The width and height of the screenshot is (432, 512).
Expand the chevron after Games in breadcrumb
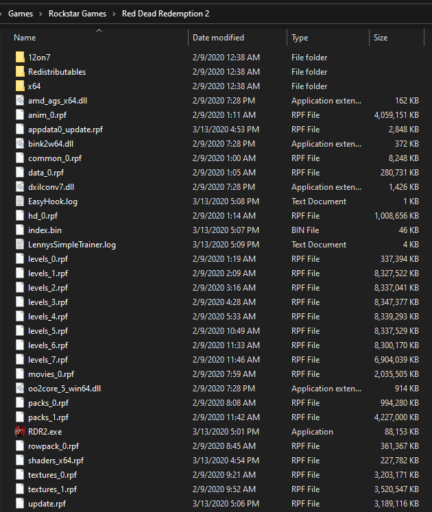41,14
